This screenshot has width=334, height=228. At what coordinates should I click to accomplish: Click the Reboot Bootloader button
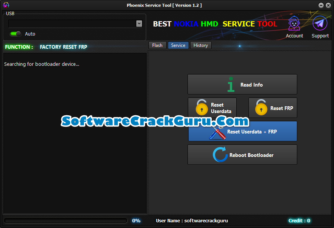[242, 155]
